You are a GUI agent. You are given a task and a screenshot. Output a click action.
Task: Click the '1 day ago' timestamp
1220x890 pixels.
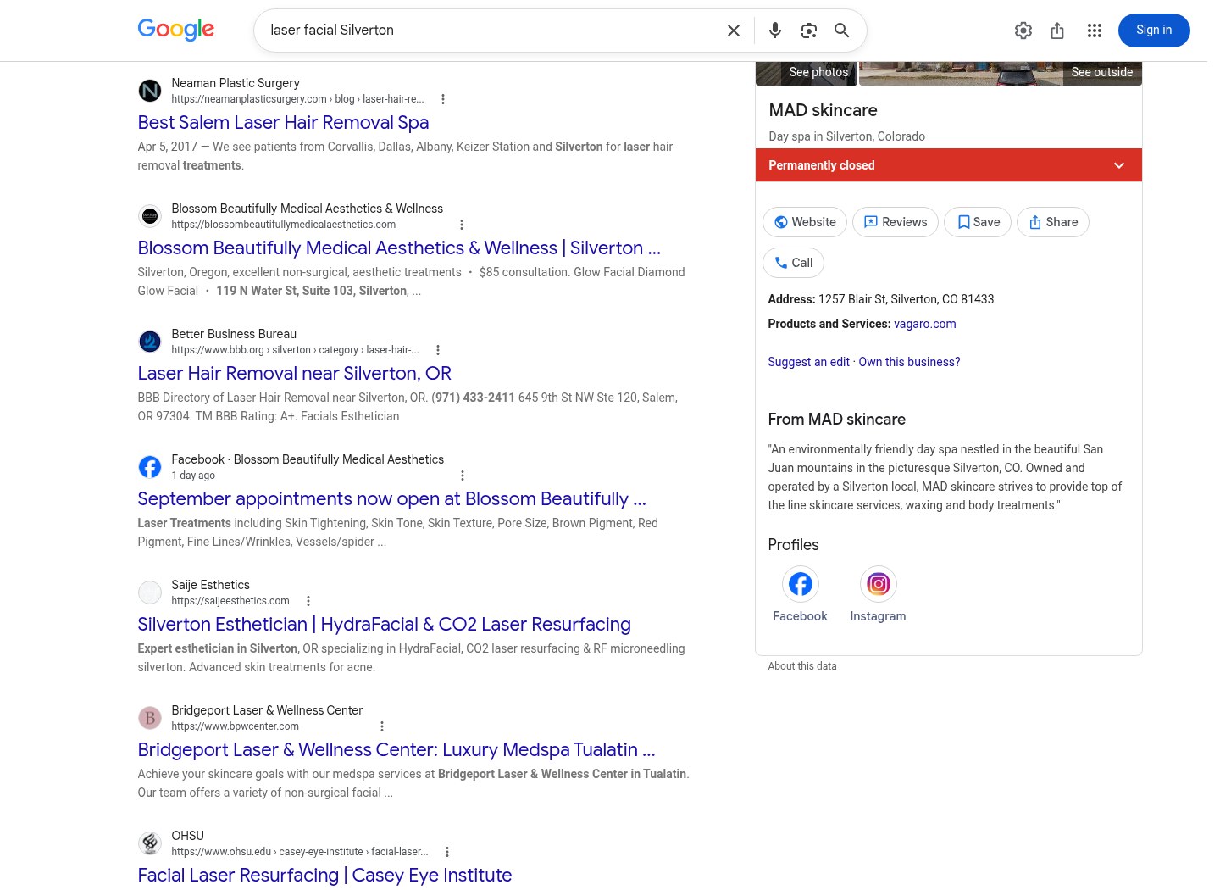coord(193,476)
